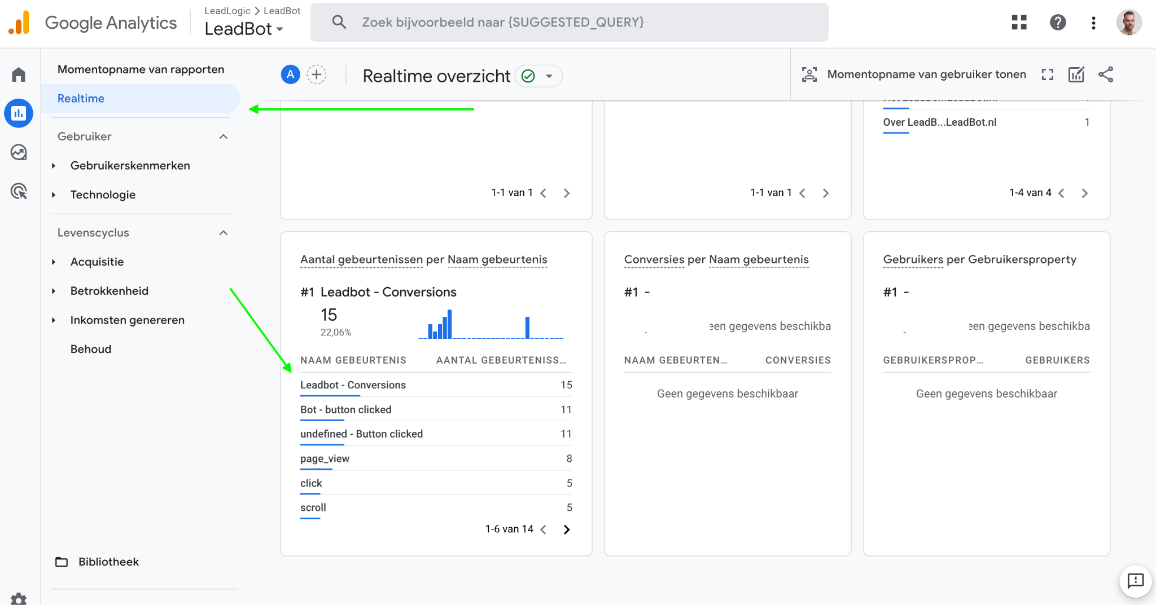The width and height of the screenshot is (1156, 605).
Task: Open the Google apps grid
Action: 1019,23
